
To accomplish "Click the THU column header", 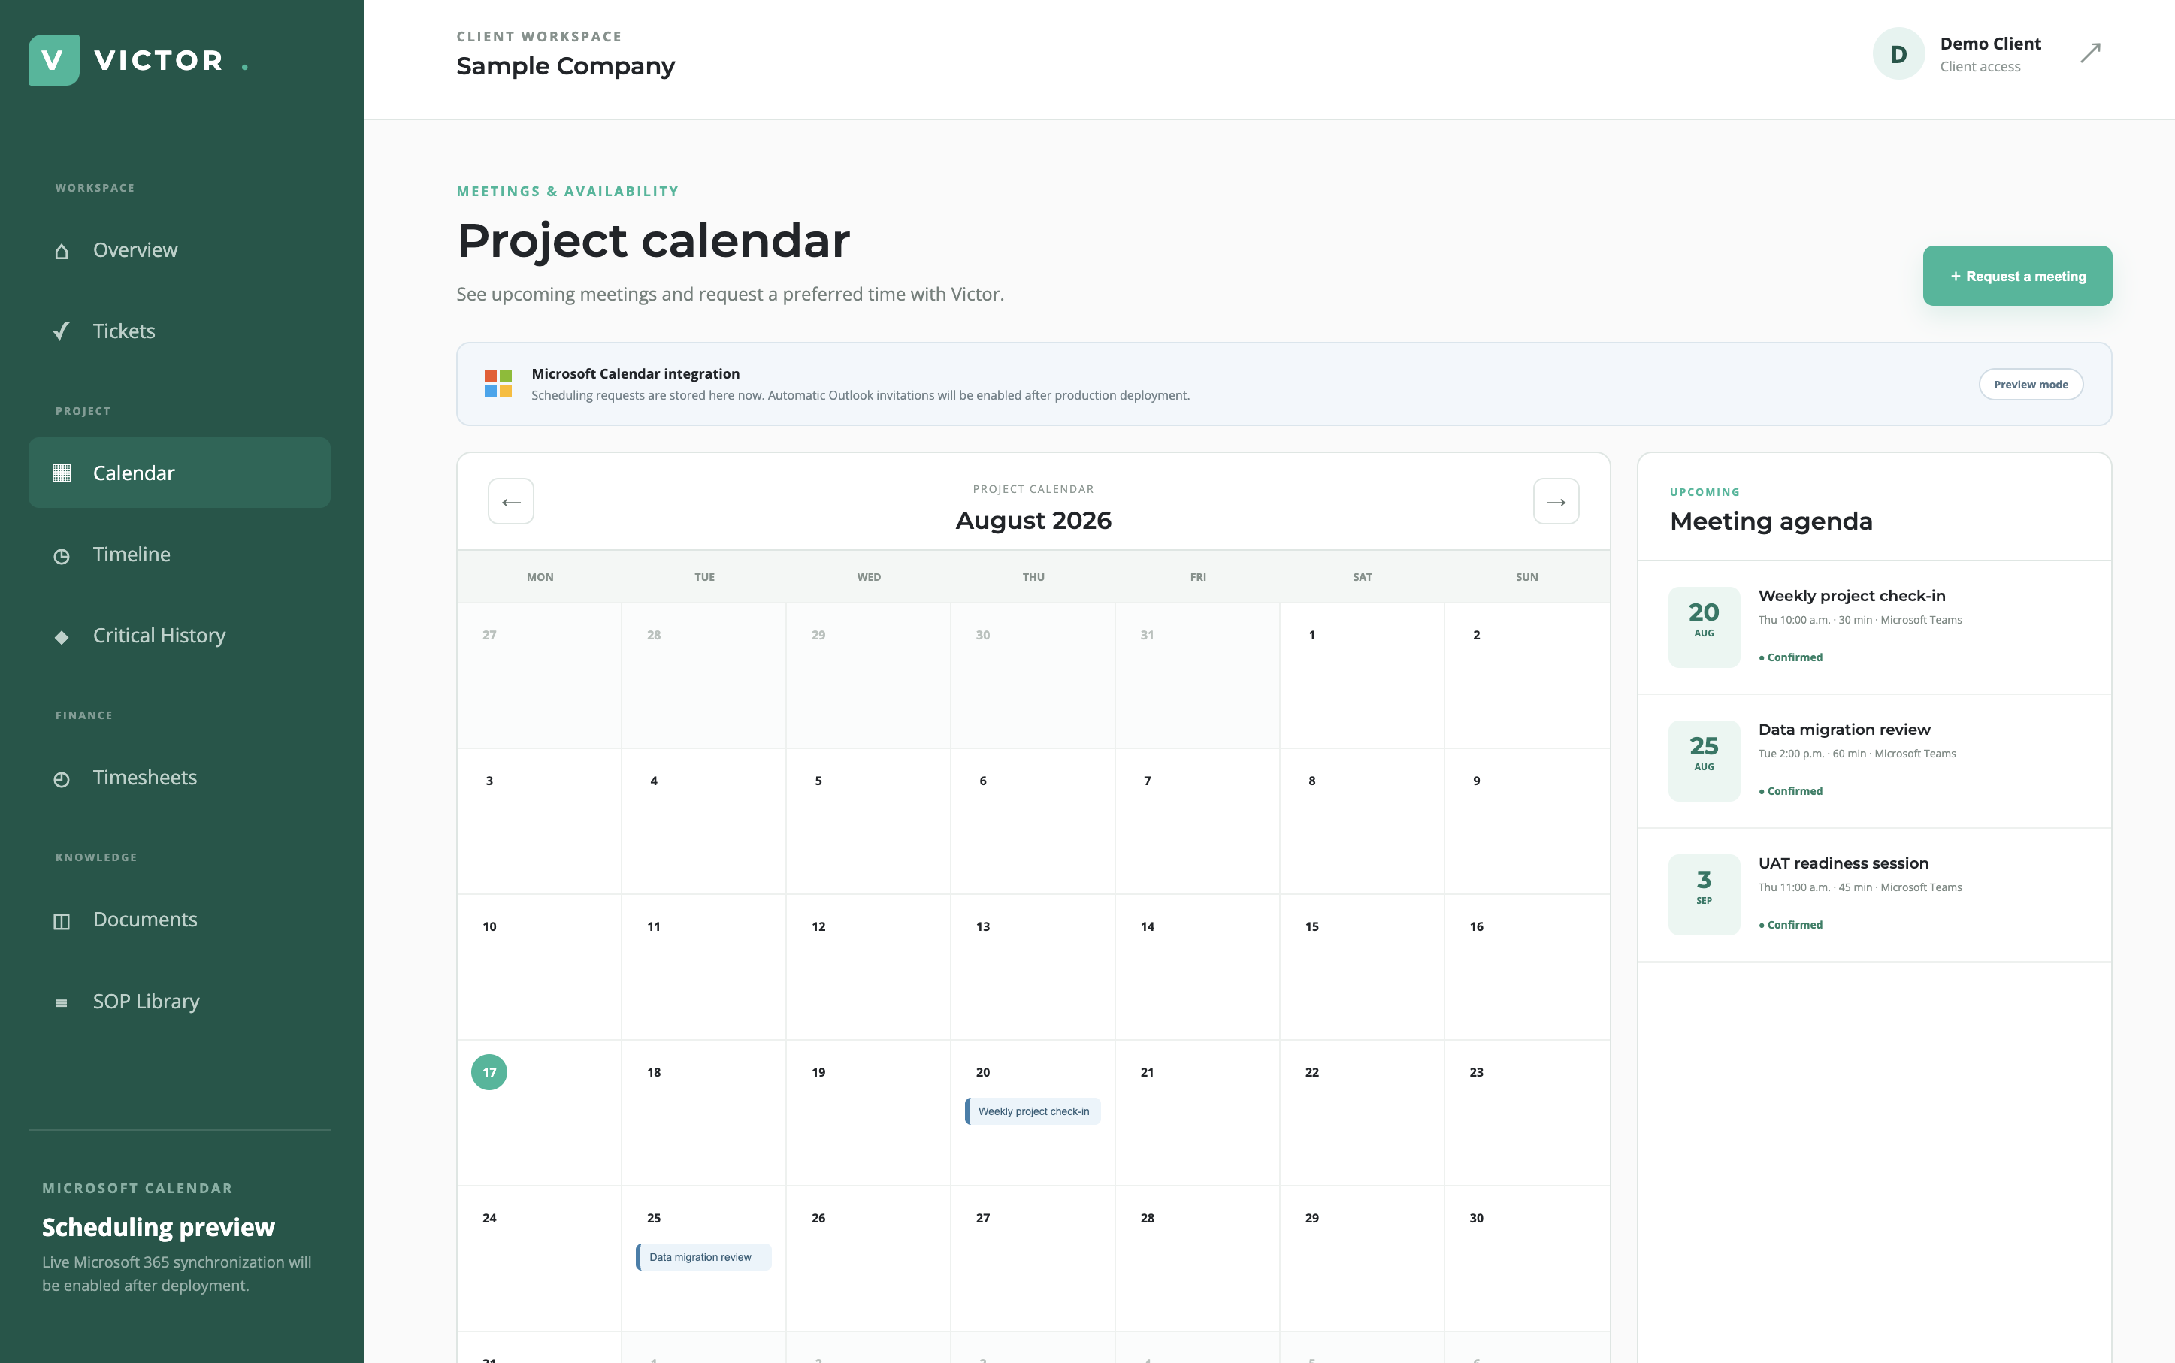I will pyautogui.click(x=1033, y=577).
